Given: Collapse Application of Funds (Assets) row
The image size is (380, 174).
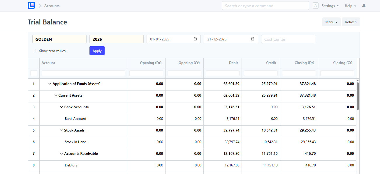Looking at the screenshot, I should coord(50,84).
